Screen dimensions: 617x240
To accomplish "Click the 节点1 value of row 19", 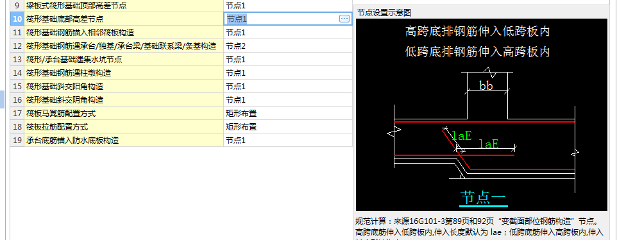I will (287, 140).
